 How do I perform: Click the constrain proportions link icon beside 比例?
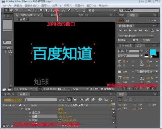point(60,120)
